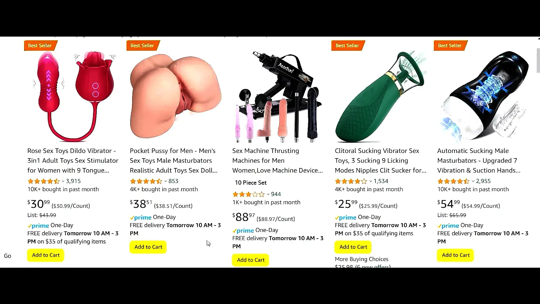Expand the rating chevron beside 1,534 reviews

click(371, 181)
